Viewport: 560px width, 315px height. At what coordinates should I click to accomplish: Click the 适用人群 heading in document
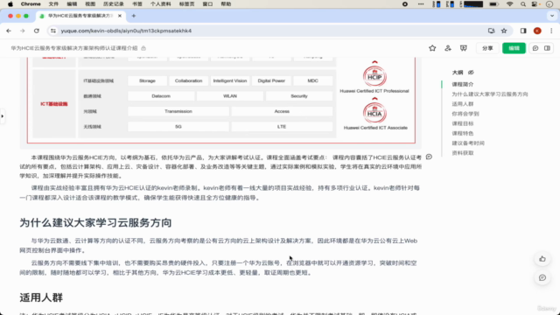coord(41,297)
